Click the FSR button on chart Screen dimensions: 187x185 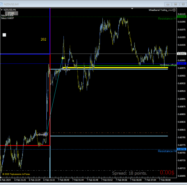11,13
